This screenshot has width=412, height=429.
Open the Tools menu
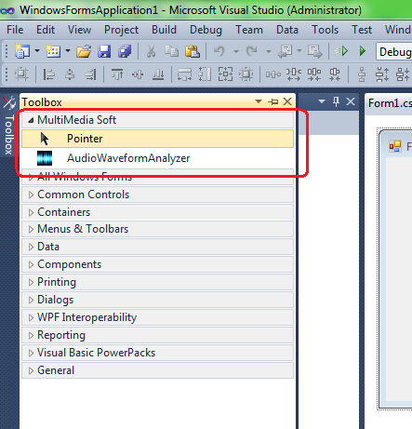pyautogui.click(x=326, y=30)
